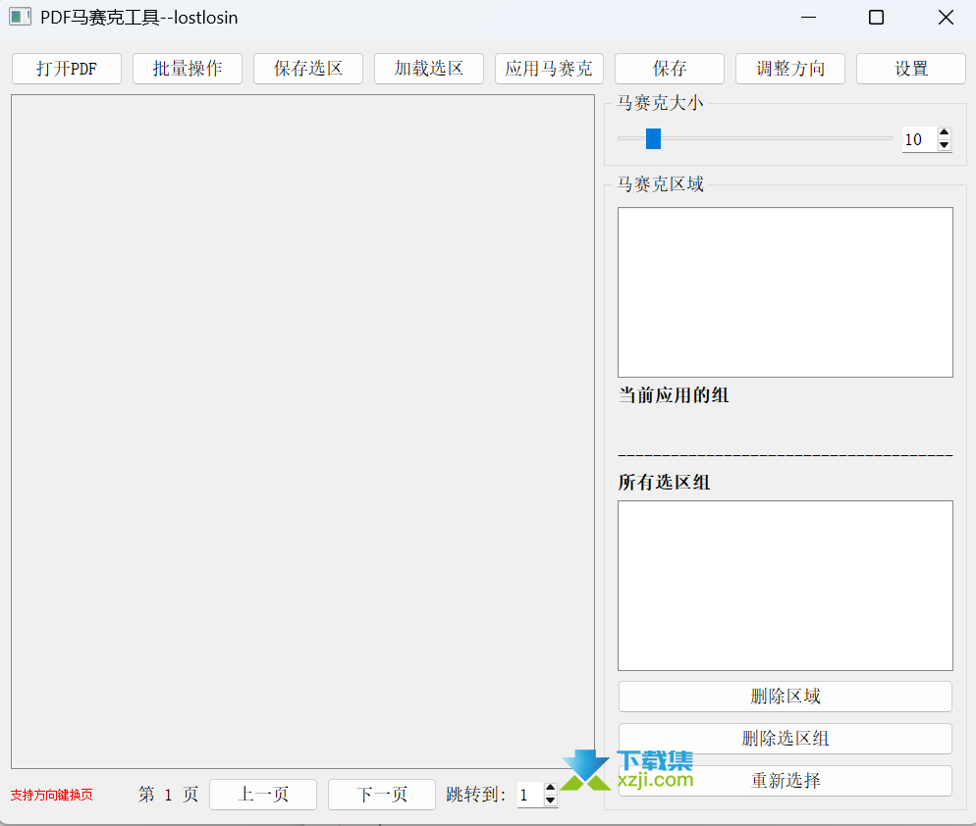Click the mosaic size slider handle
The image size is (976, 826).
coord(653,139)
